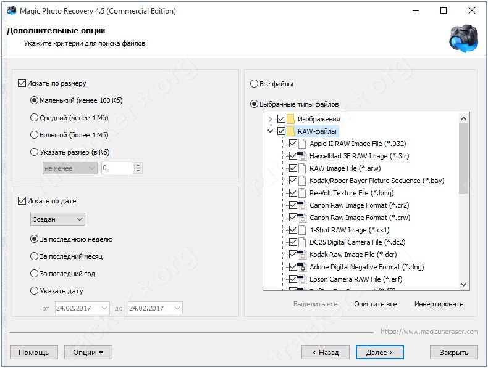The image size is (488, 368).
Task: Select the Kodak Raw Image File (*.dcr) row
Action: tap(353, 255)
